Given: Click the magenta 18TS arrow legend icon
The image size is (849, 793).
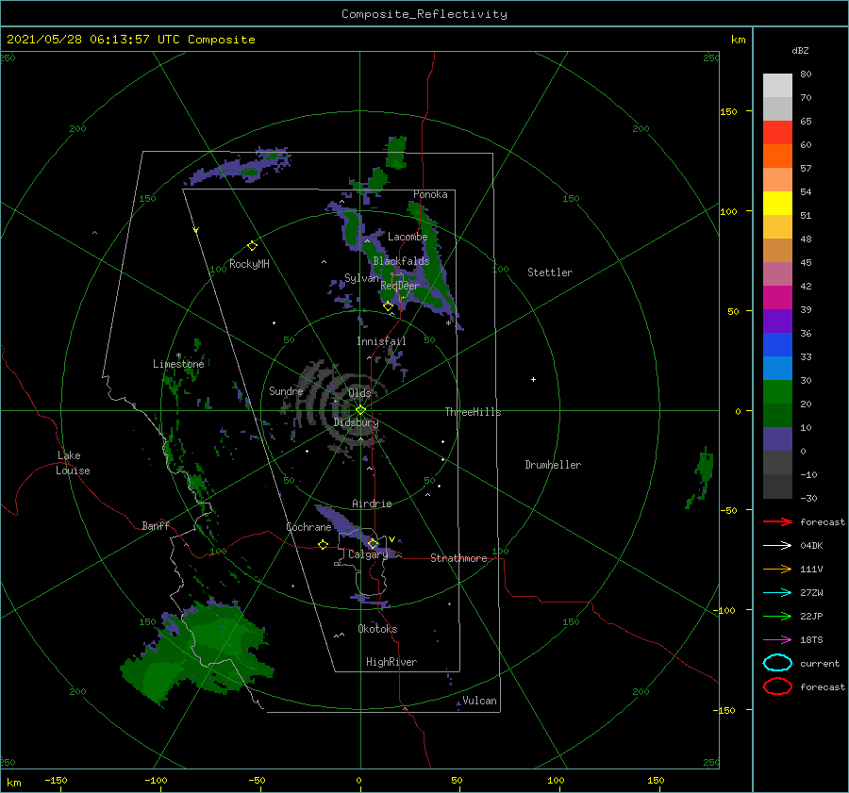Looking at the screenshot, I should pos(777,640).
